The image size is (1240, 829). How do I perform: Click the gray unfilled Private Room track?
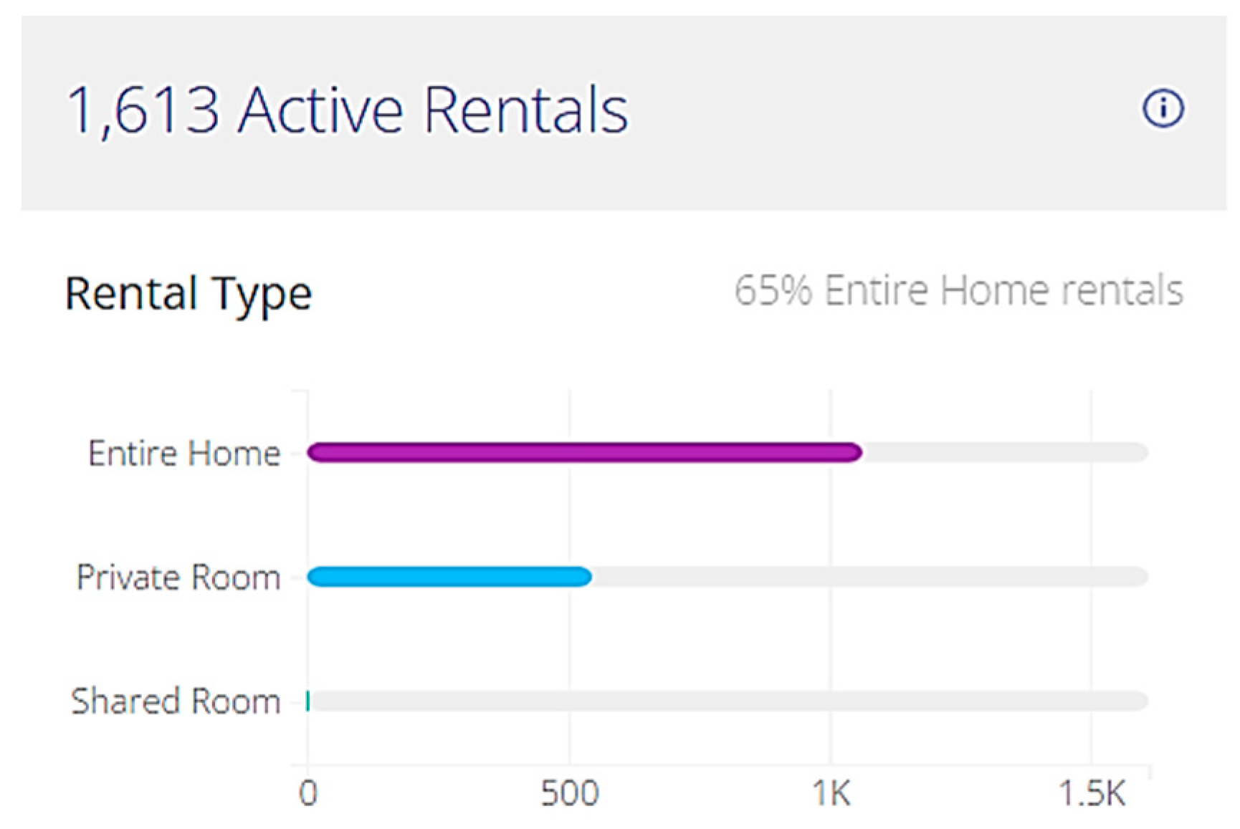(867, 577)
